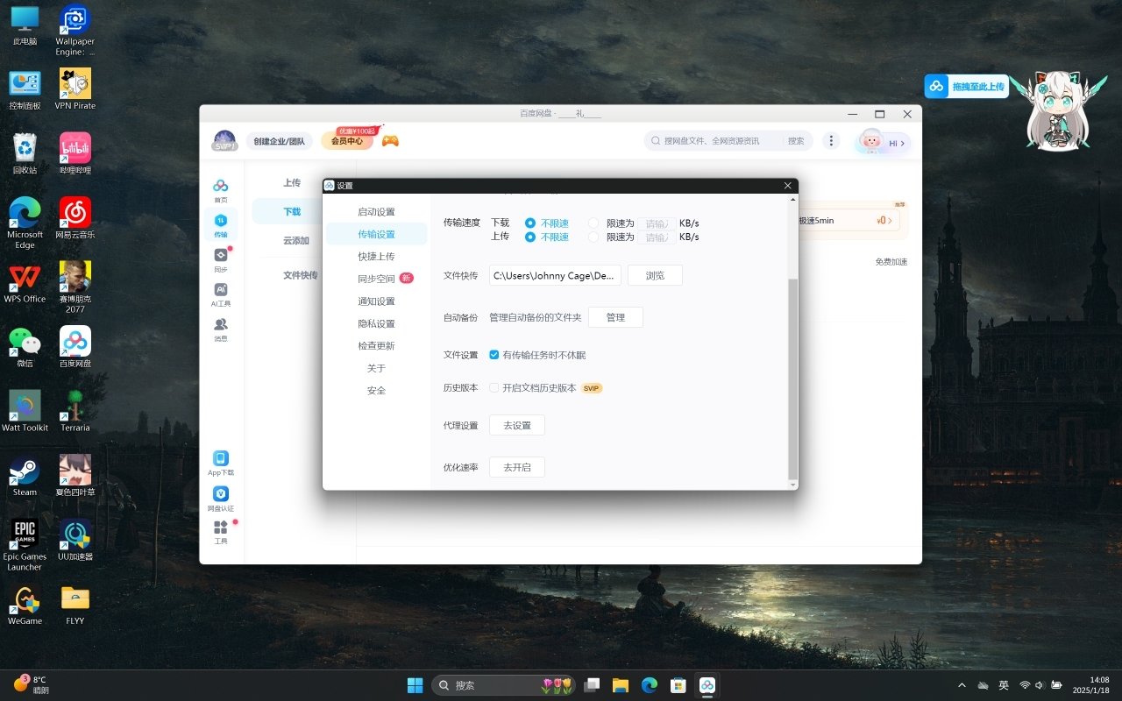Image resolution: width=1122 pixels, height=701 pixels.
Task: Open 安全 in settings sidebar
Action: pos(376,391)
